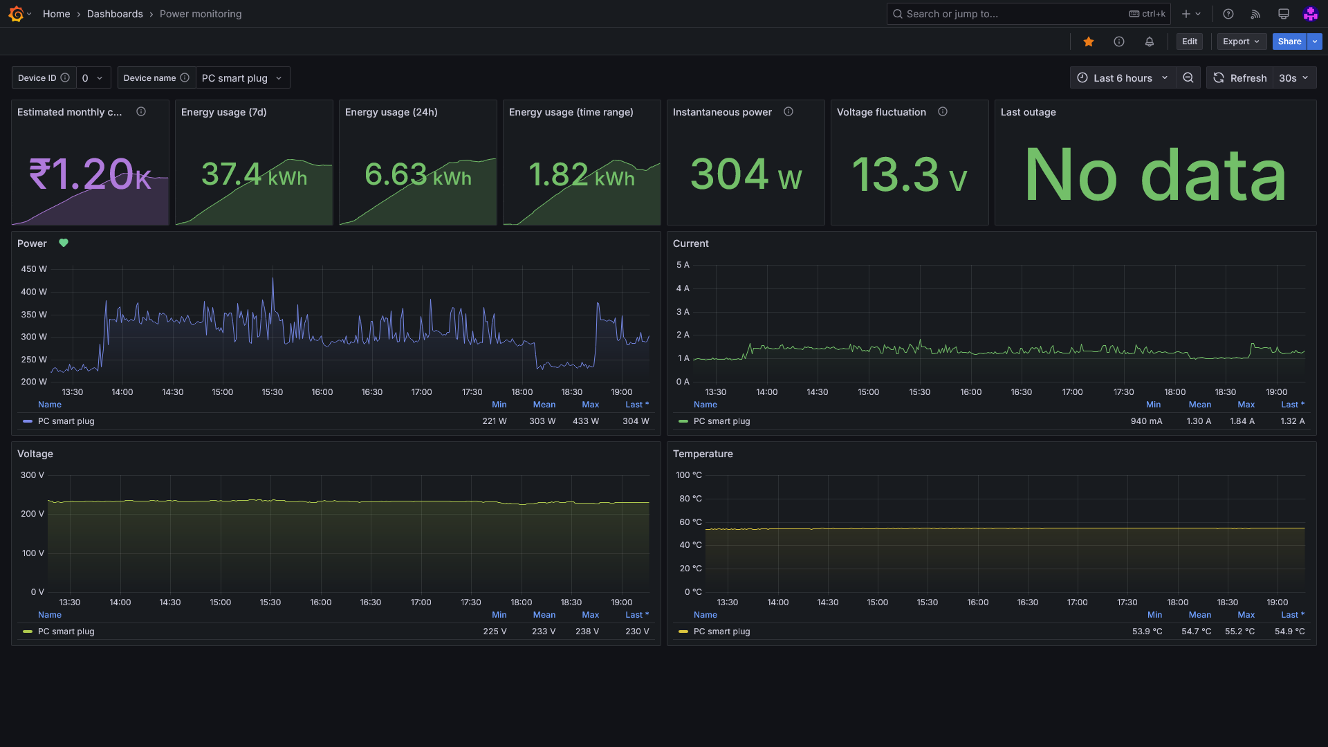Toggle PC smart plug series in Current legend
The width and height of the screenshot is (1328, 747).
click(x=721, y=421)
